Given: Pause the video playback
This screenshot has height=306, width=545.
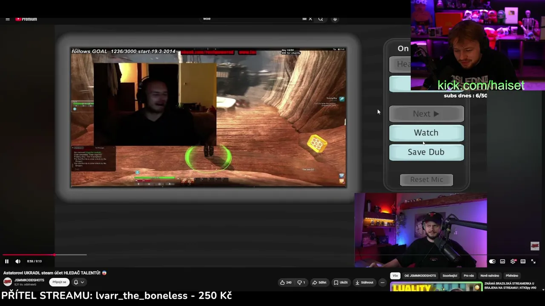Looking at the screenshot, I should point(7,261).
